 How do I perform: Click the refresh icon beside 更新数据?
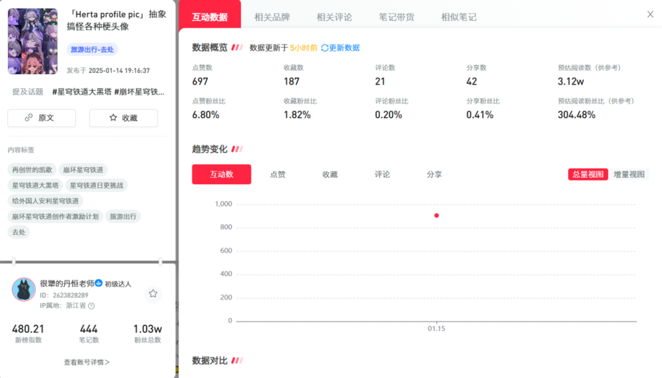coord(325,48)
